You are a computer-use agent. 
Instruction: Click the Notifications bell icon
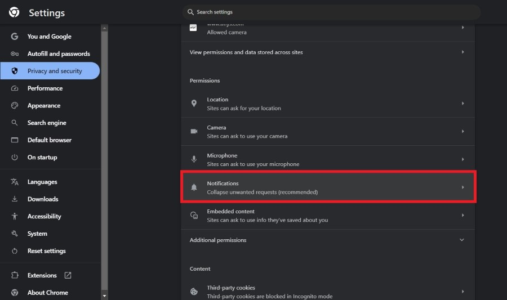click(194, 187)
